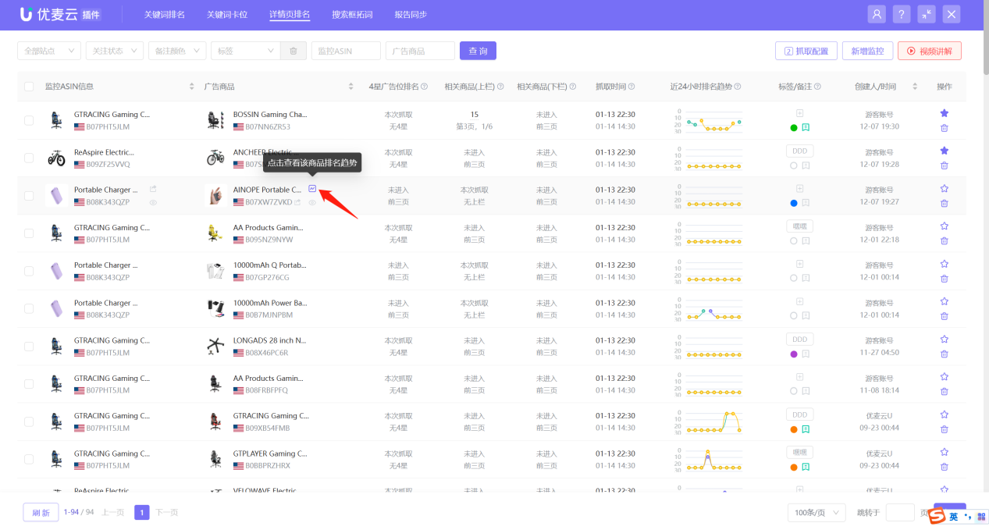989x530 pixels.
Task: Switch to the 关键词排名 tab
Action: [x=164, y=15]
